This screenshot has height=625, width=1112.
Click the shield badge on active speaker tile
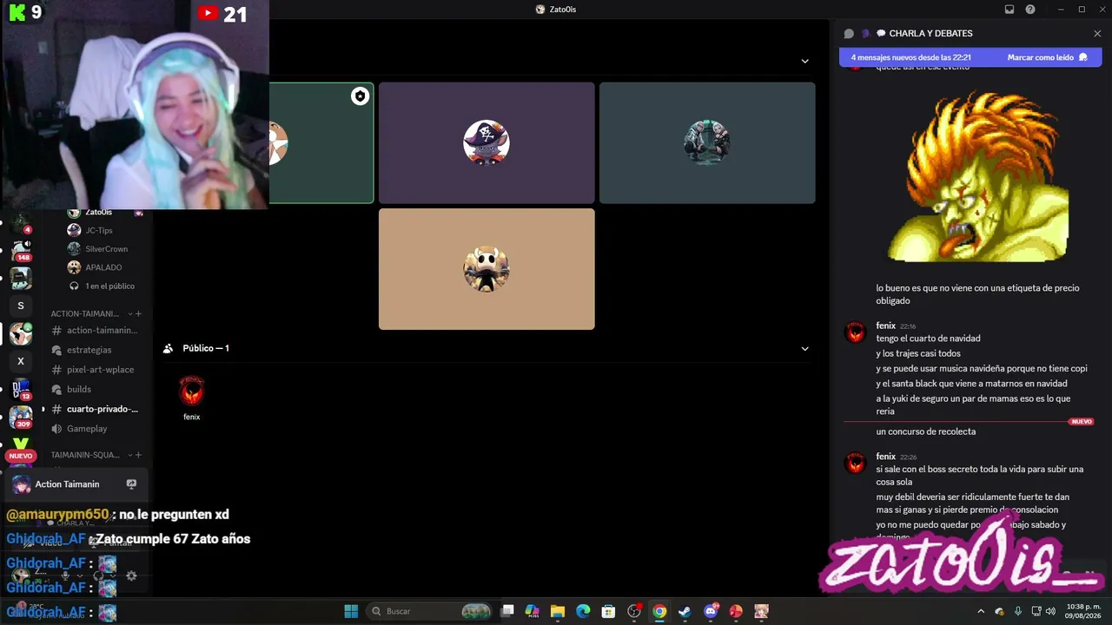point(360,96)
